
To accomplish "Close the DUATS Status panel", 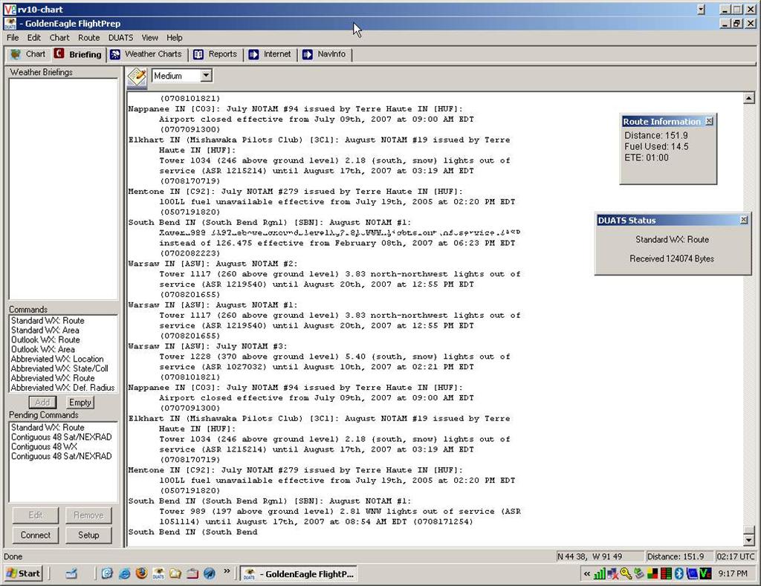I will [743, 221].
